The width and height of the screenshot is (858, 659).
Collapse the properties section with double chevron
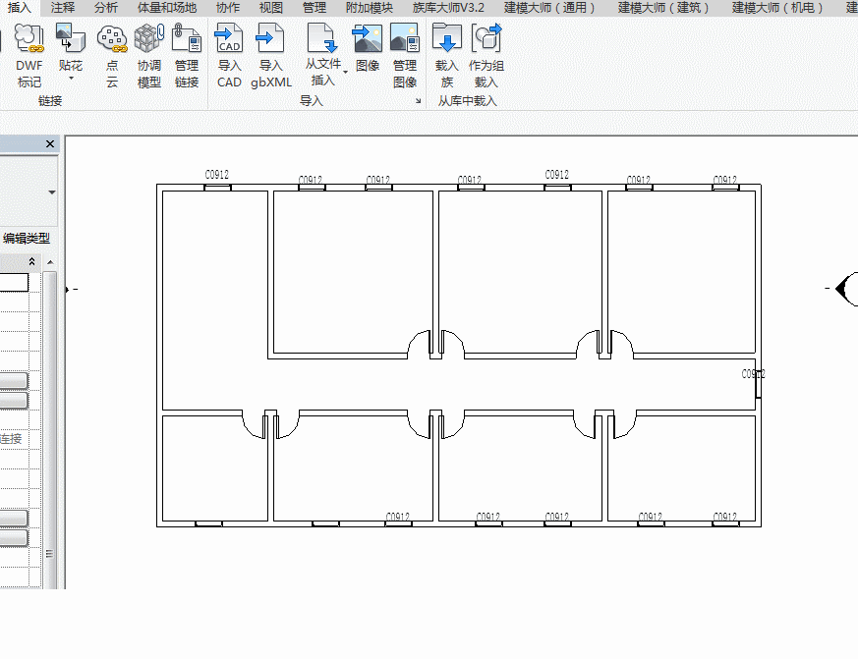coord(32,261)
